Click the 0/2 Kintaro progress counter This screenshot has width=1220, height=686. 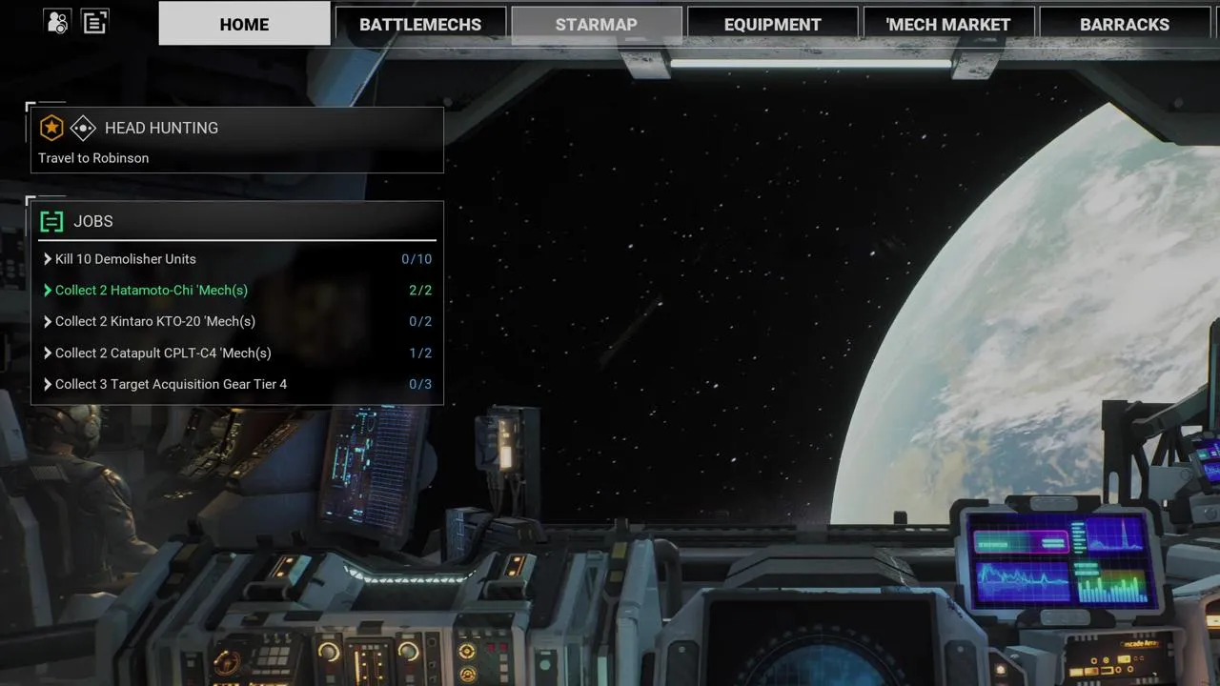420,322
